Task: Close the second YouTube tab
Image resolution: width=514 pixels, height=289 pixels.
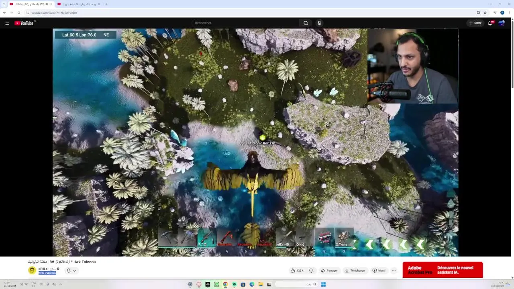Action: click(99, 4)
